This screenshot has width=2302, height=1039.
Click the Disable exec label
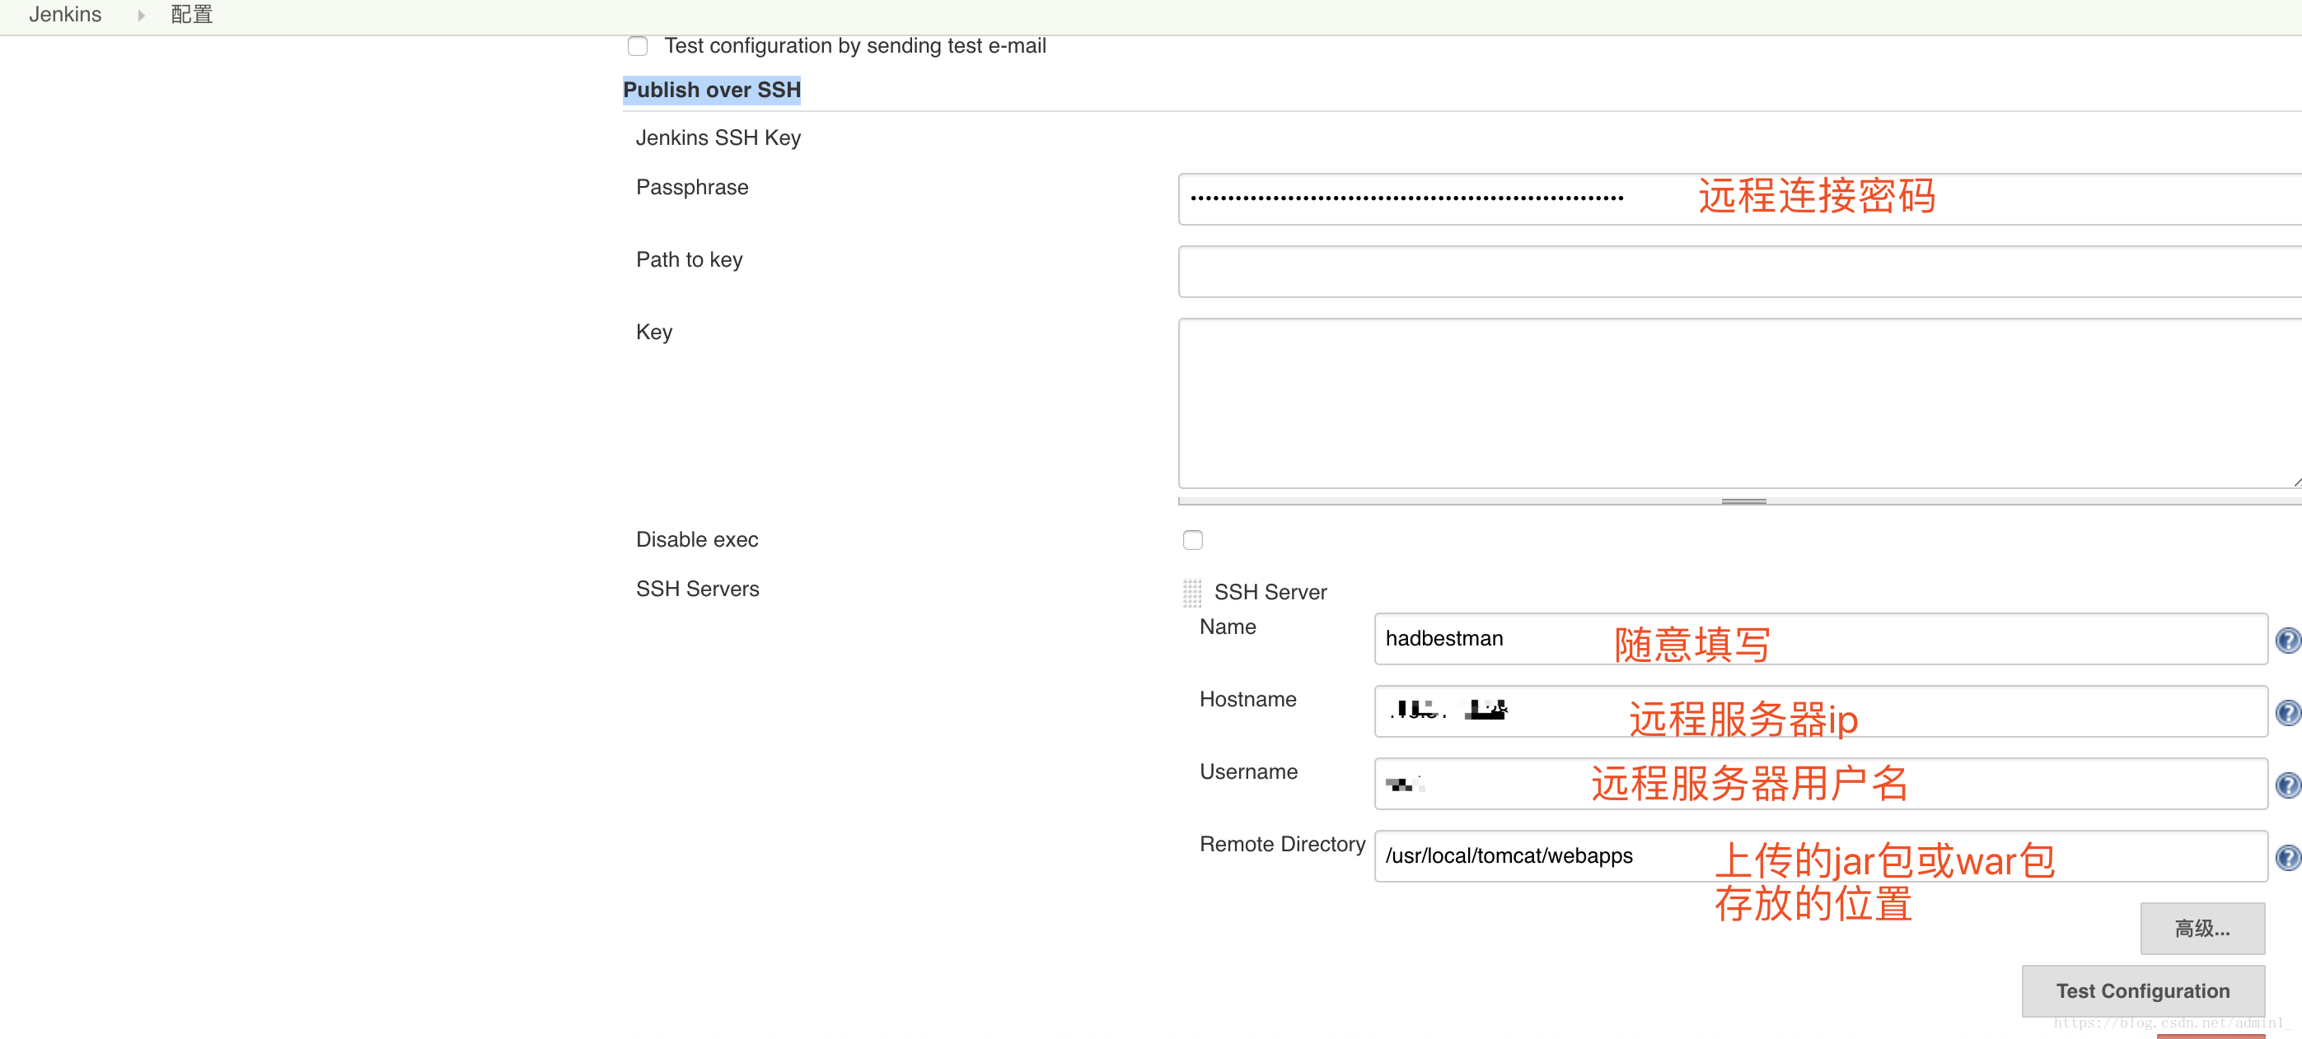[x=696, y=539]
